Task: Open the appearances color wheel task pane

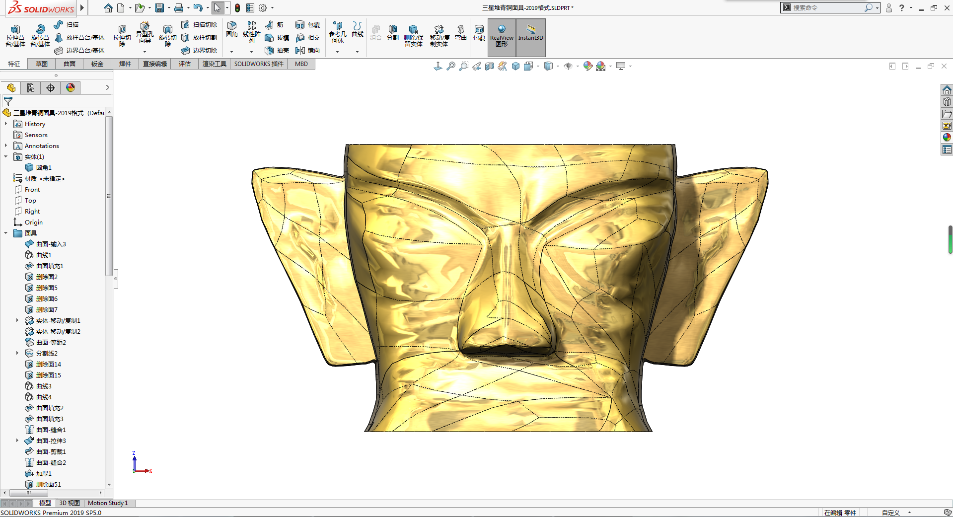Action: [x=947, y=137]
